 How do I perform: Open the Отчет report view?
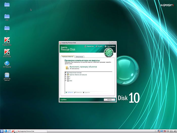[99, 46]
